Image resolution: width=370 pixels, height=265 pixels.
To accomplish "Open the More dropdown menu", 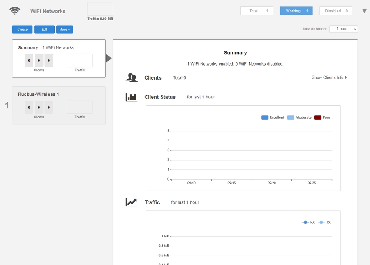I will coord(65,30).
